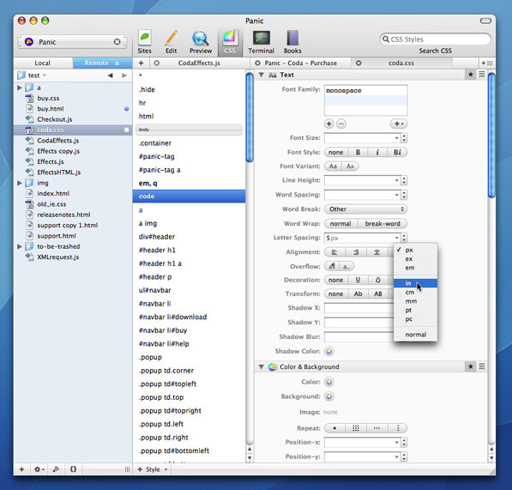512x490 pixels.
Task: Go forward in the file browser history
Action: (x=124, y=76)
